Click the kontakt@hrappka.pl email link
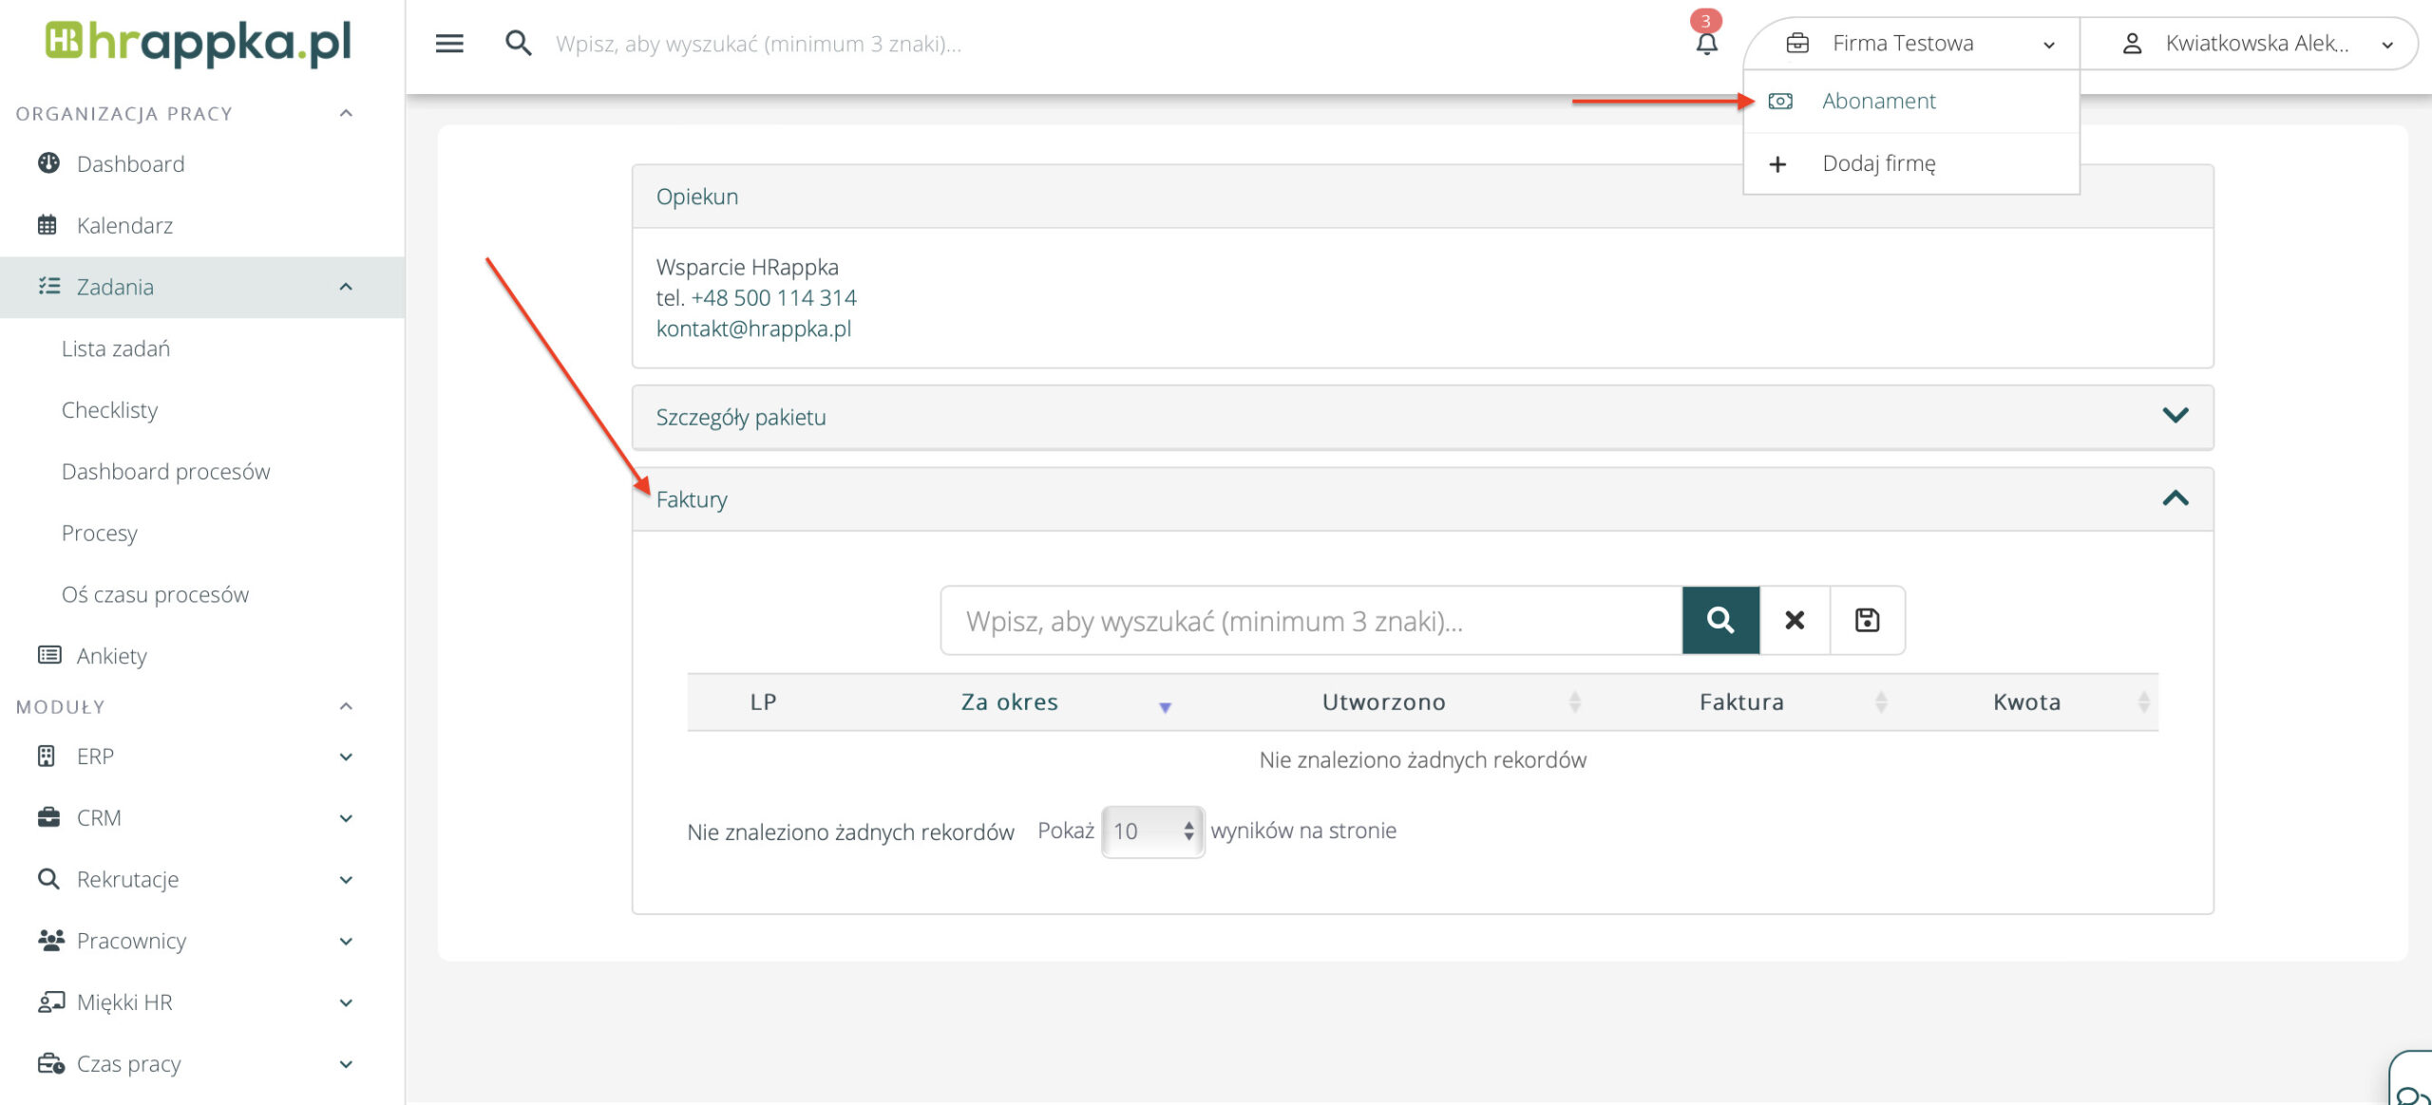The width and height of the screenshot is (2432, 1105). click(753, 328)
